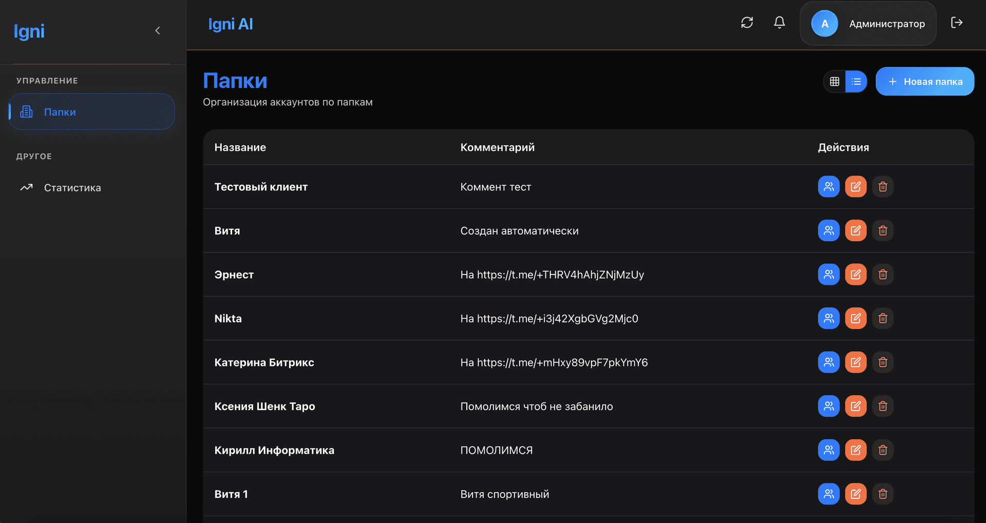Open the Администратор profile menu

pos(868,24)
